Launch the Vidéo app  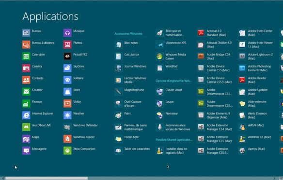click(67, 103)
